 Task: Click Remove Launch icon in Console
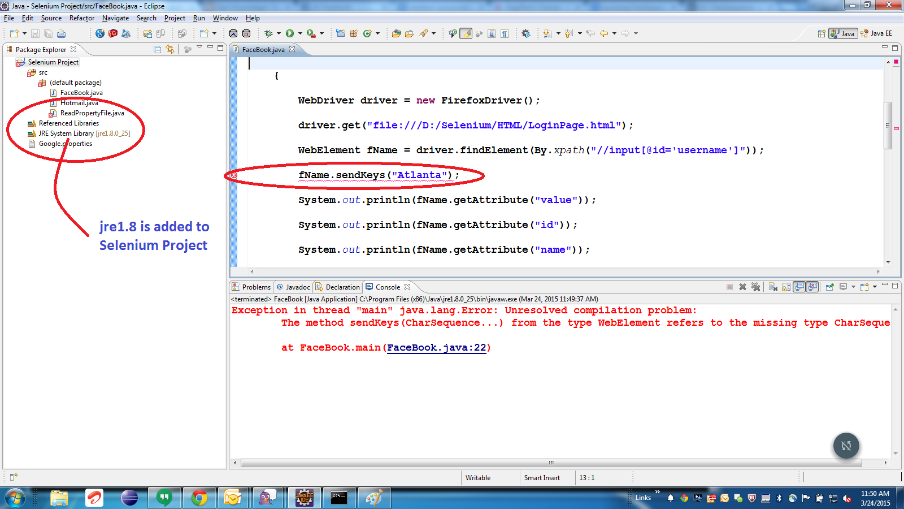click(x=742, y=287)
